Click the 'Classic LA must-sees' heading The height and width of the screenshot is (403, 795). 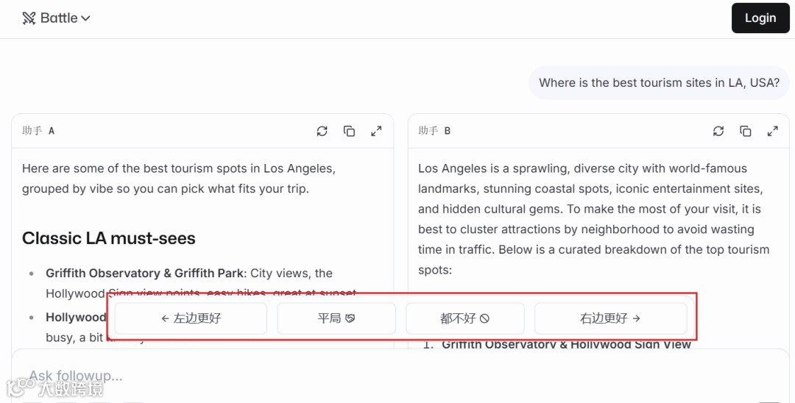[108, 238]
